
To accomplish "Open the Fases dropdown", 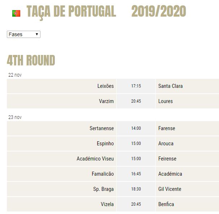I will click(x=23, y=34).
